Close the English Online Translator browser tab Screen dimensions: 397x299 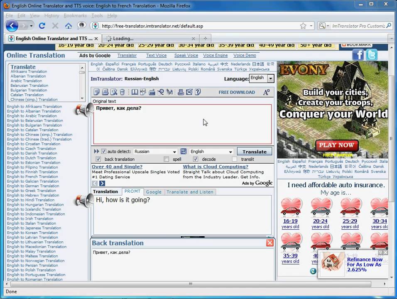(96, 39)
